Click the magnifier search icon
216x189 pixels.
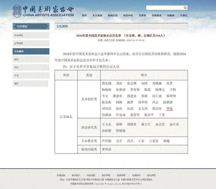(x=185, y=8)
